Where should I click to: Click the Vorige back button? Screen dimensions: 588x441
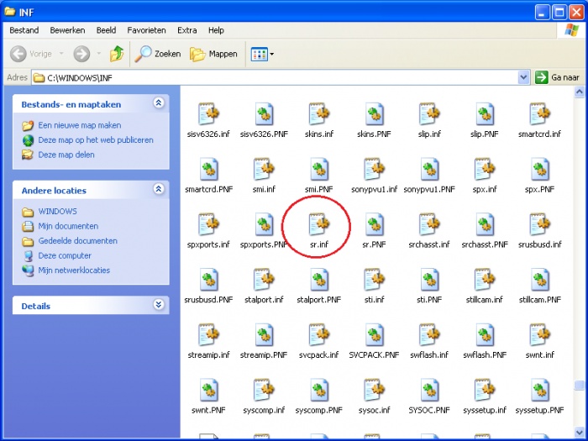(x=31, y=54)
